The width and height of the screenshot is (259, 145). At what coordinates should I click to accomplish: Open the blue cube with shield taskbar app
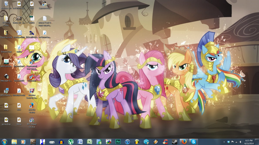click(x=146, y=142)
